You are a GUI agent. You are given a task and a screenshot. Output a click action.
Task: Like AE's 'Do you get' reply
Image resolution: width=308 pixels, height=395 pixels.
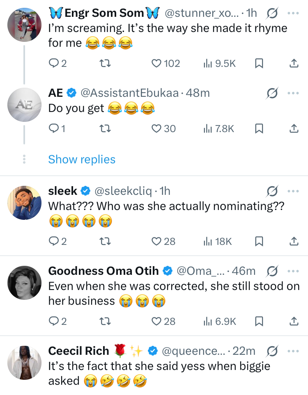pos(156,129)
